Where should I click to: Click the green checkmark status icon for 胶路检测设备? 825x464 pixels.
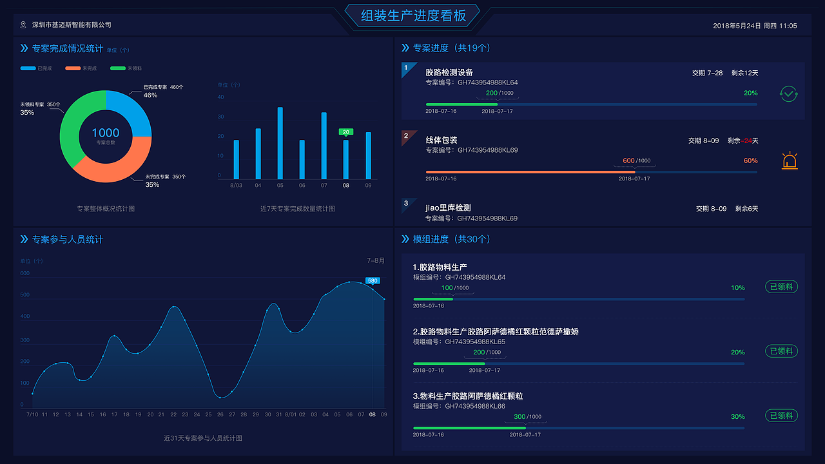[x=789, y=93]
